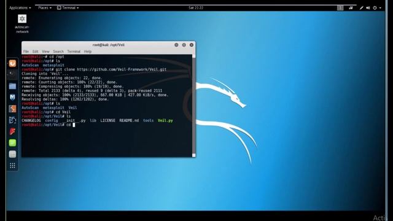This screenshot has width=393, height=221.
Task: Click the git clone Veil.git URL
Action: 122,69
